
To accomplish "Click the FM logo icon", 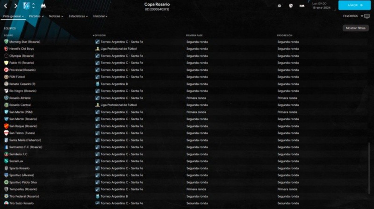I will point(302,6).
